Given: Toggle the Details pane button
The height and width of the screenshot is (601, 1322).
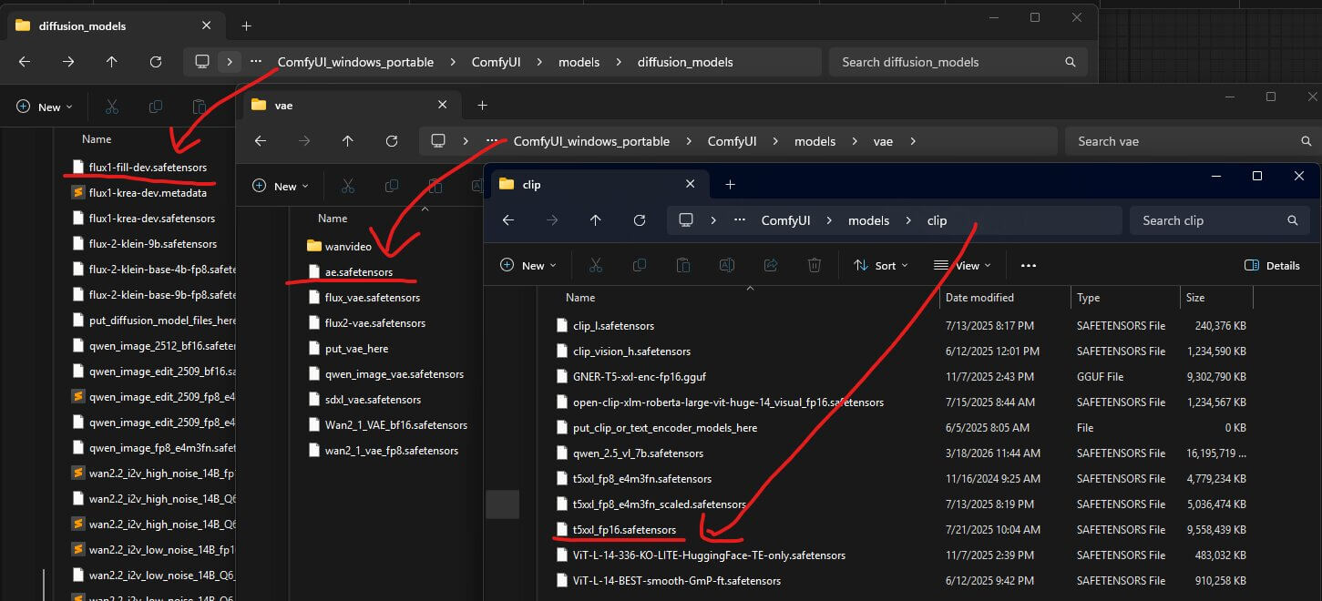Looking at the screenshot, I should click(x=1272, y=265).
